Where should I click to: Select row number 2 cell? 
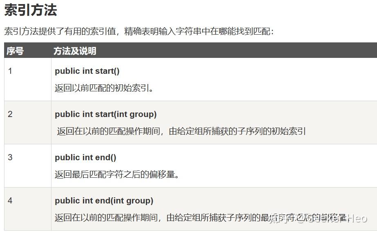tap(10, 114)
